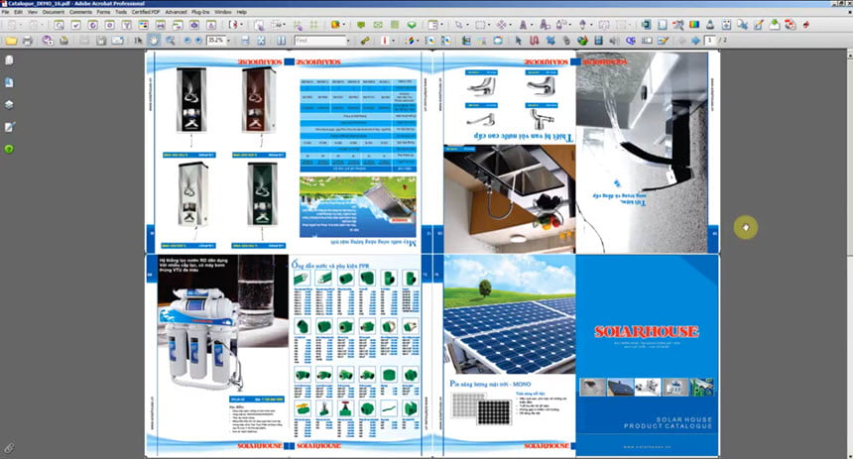Image resolution: width=853 pixels, height=459 pixels.
Task: Click the Open folder icon
Action: (11, 41)
